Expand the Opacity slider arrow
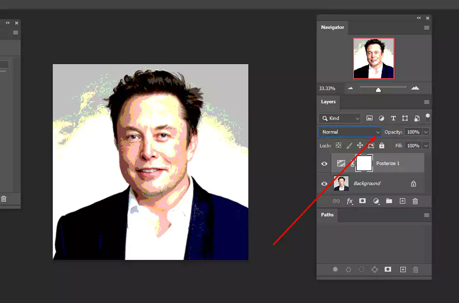This screenshot has height=303, width=459. [x=426, y=132]
